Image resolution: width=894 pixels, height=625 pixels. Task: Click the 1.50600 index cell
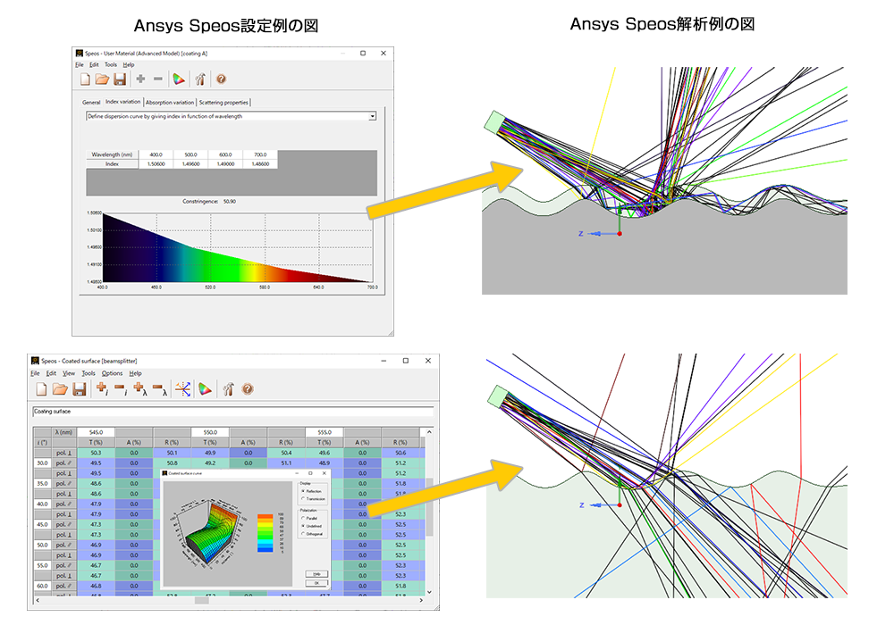click(x=156, y=164)
